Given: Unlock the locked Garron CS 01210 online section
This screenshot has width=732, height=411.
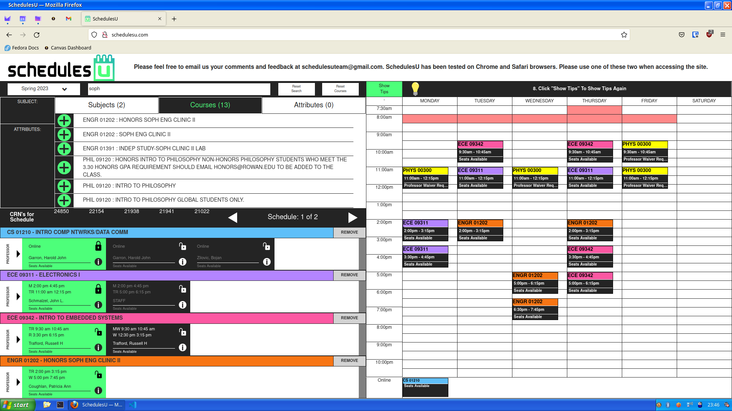Looking at the screenshot, I should (98, 246).
